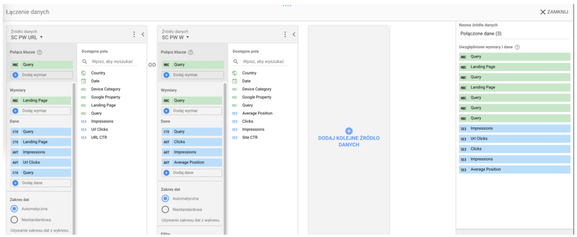Click the CTD aggregation icon on Clicks metric
Image resolution: width=577 pixels, height=237 pixels.
tap(167, 142)
